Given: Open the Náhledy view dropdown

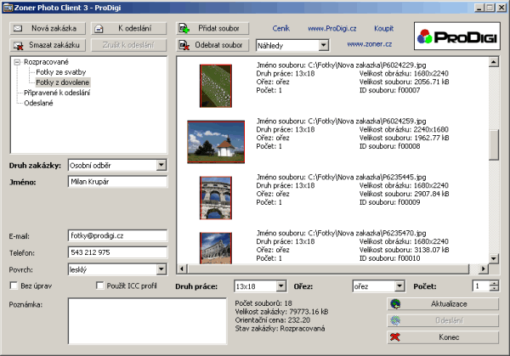Looking at the screenshot, I should click(x=323, y=46).
